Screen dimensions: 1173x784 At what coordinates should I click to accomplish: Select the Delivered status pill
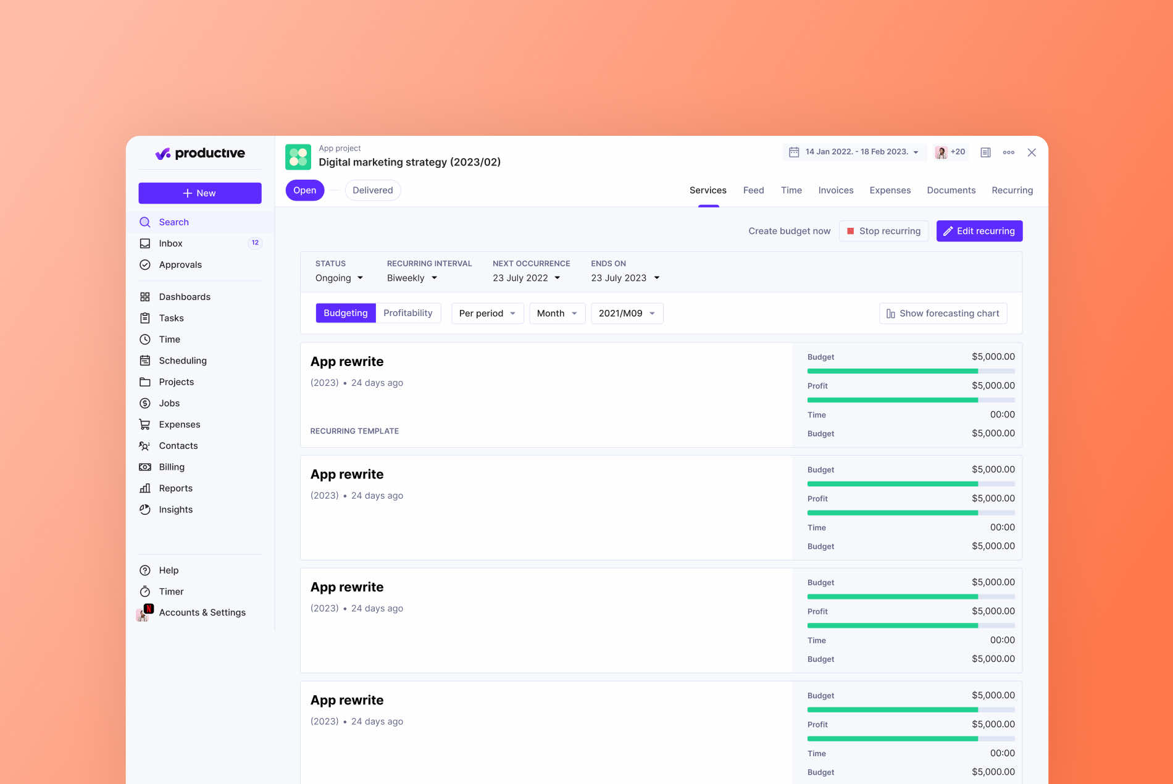pyautogui.click(x=372, y=190)
